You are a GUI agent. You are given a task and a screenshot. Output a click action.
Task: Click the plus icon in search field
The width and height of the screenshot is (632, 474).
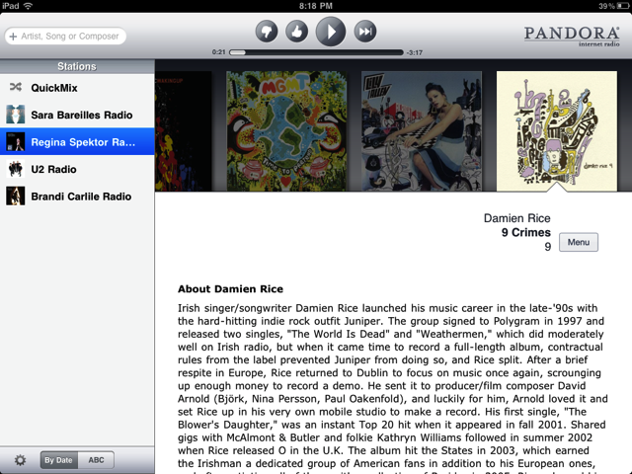coord(13,37)
